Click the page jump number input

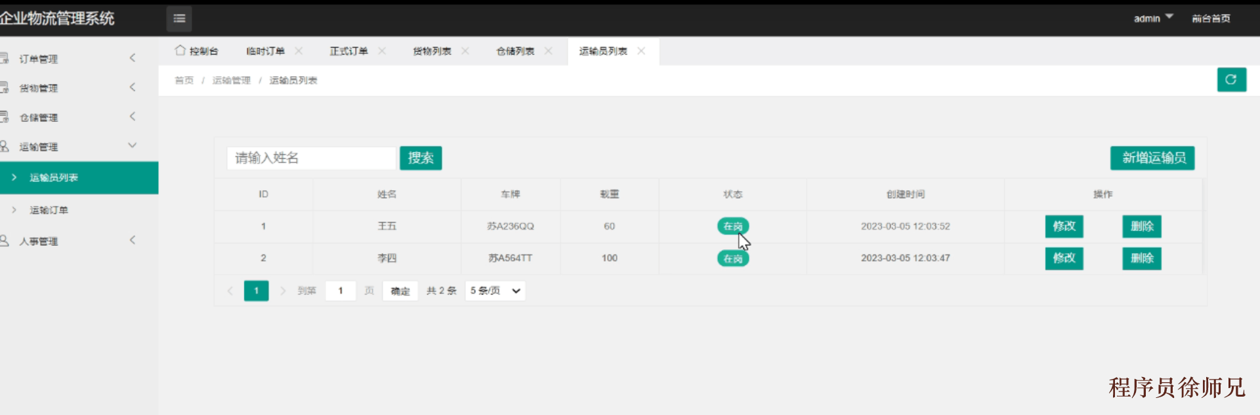341,290
